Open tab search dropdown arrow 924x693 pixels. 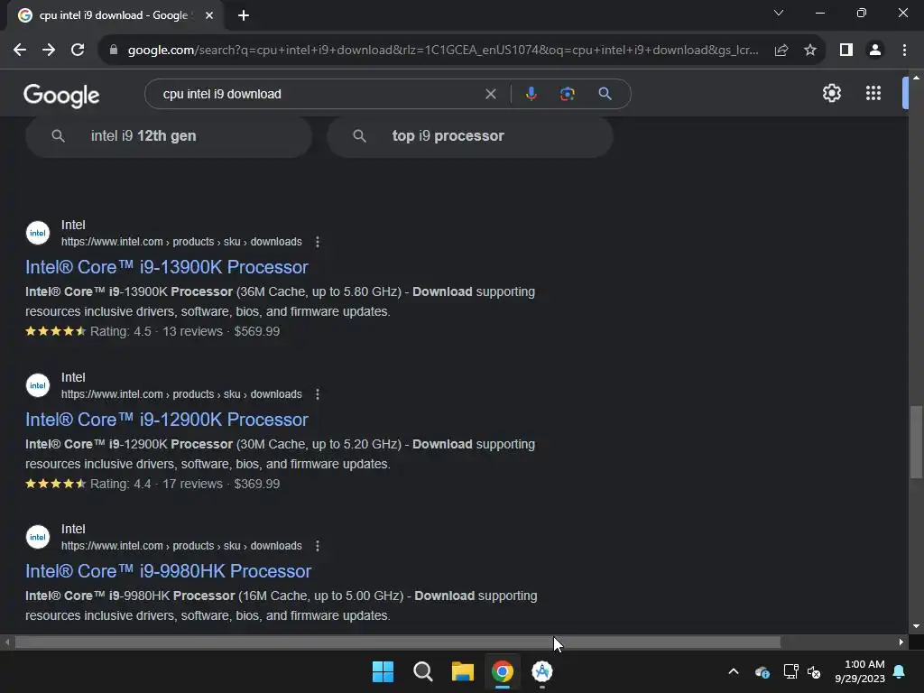click(x=779, y=13)
